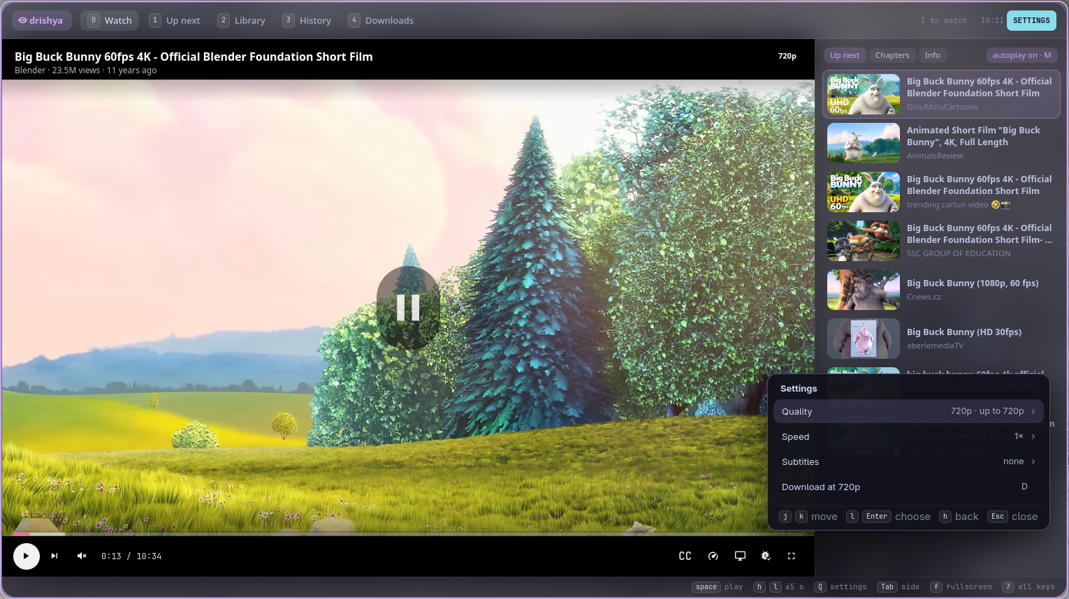Click AnimalsReview channel name

coord(935,156)
